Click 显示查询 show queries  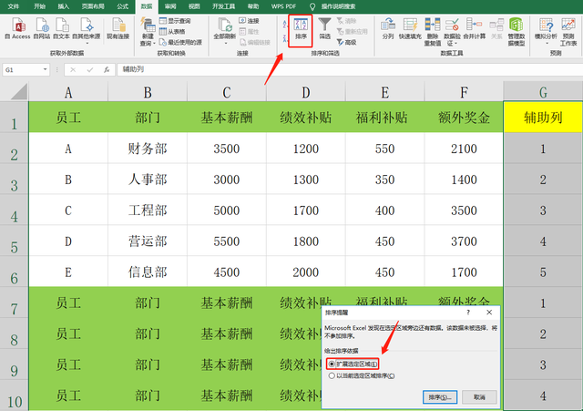(175, 21)
